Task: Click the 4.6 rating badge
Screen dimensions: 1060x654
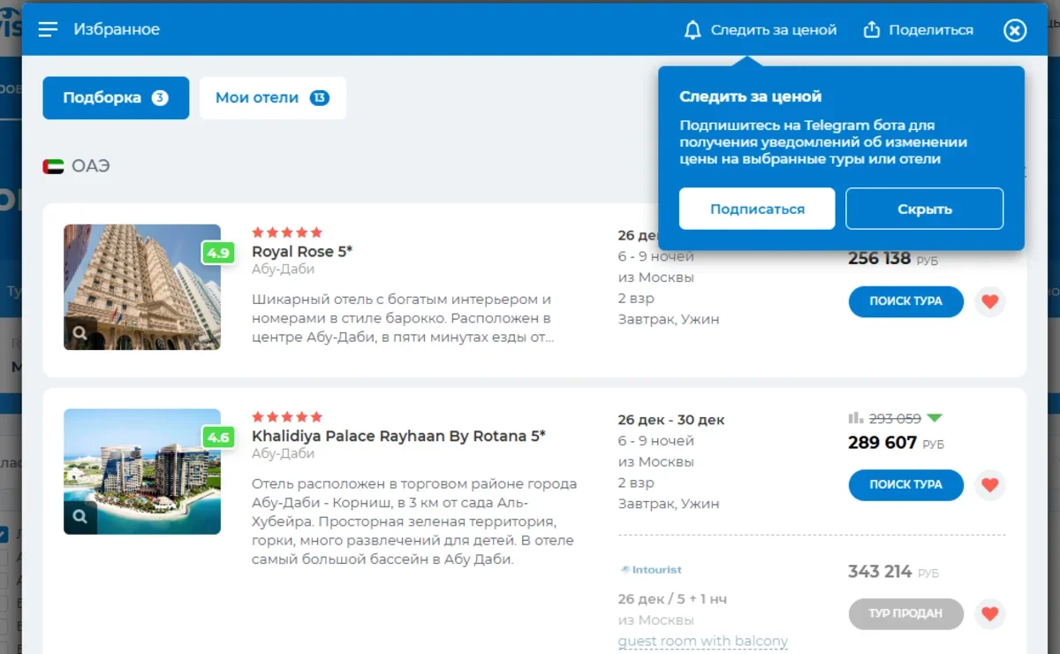Action: point(217,437)
